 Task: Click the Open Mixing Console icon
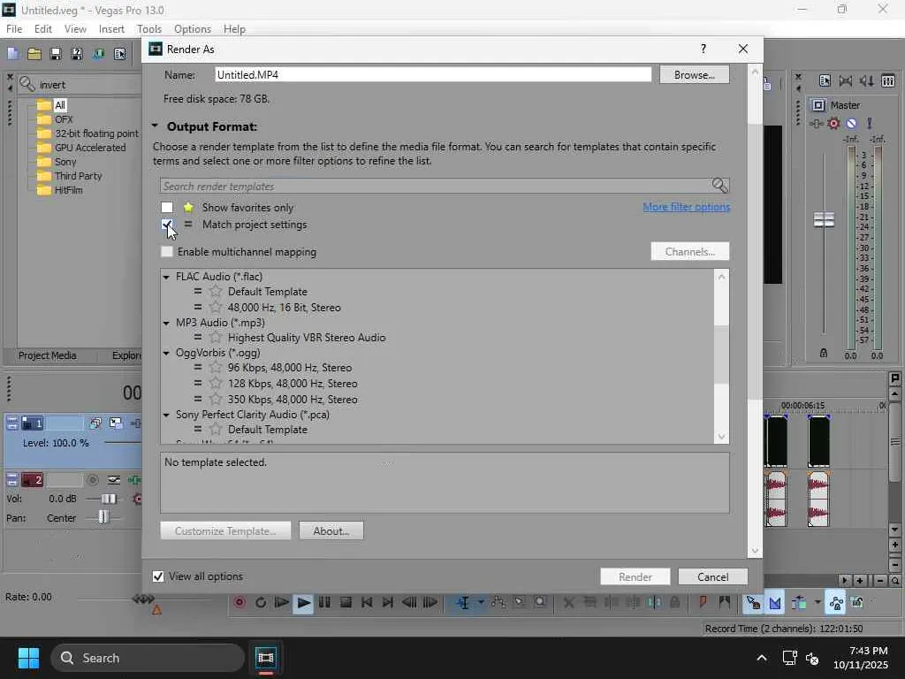coord(888,80)
